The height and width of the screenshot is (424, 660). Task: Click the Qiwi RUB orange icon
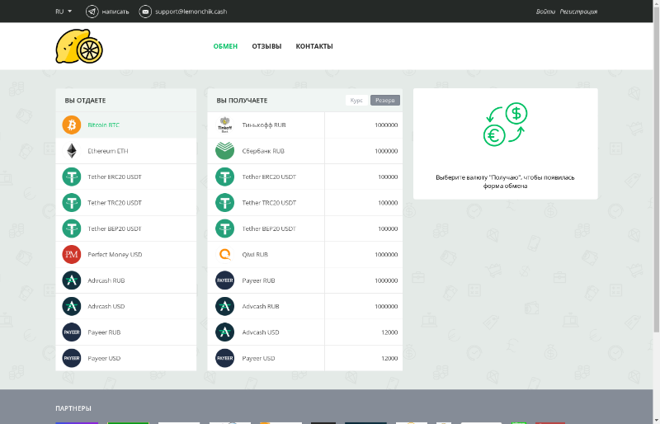[224, 255]
